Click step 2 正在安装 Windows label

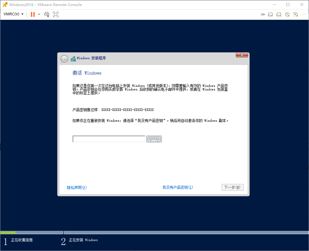(83, 240)
